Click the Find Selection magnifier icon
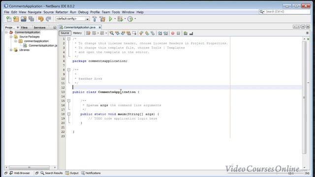Image resolution: width=315 pixels, height=177 pixels. coord(112,33)
